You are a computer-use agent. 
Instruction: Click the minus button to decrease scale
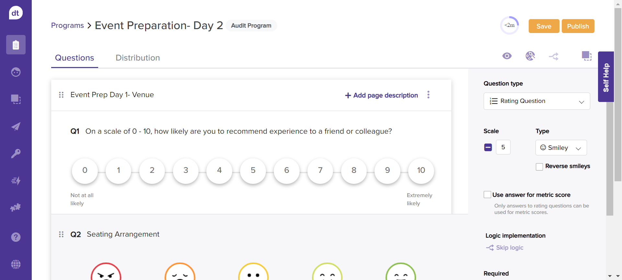[x=488, y=148]
